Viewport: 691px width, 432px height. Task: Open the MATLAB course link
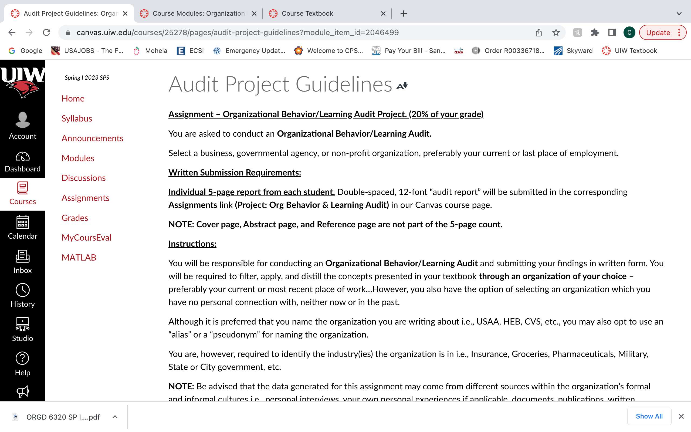click(79, 258)
